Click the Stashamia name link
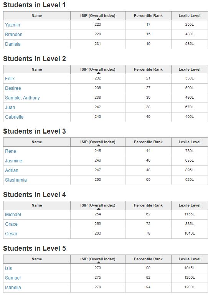208x296 pixels. 16,180
